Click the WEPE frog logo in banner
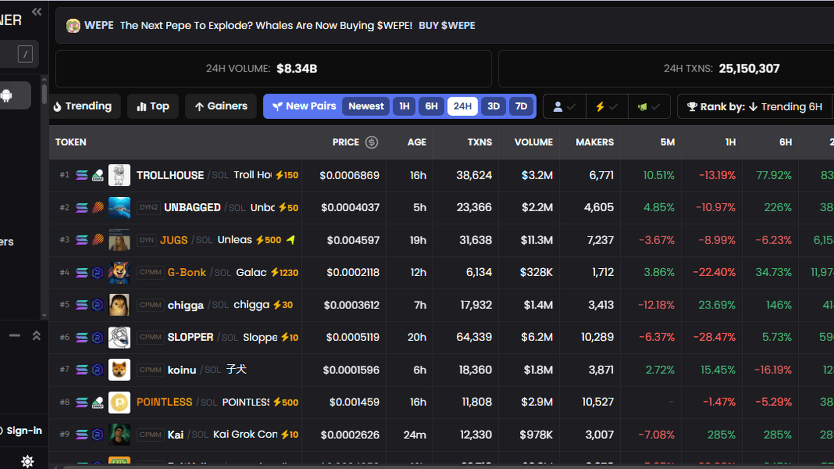Viewport: 834px width, 469px height. pos(73,25)
